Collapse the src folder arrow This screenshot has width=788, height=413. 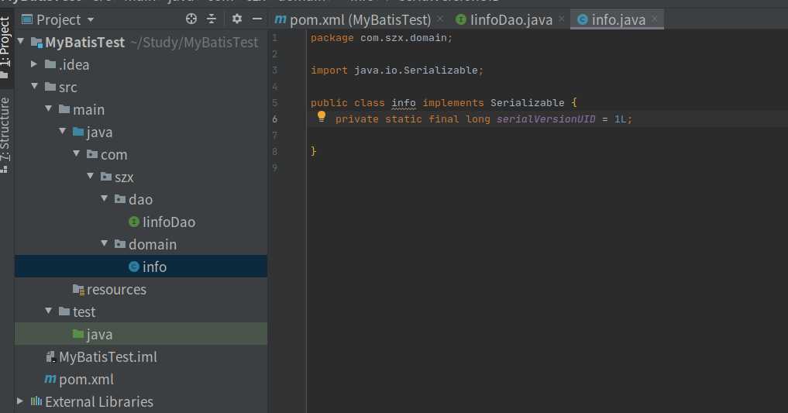34,86
